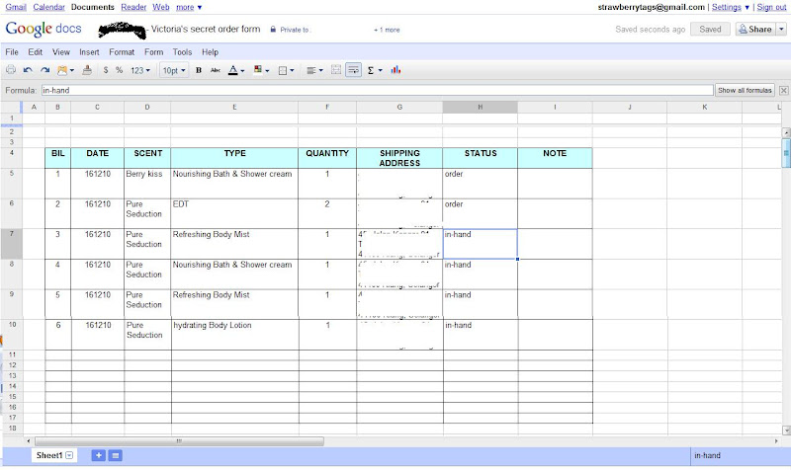
Task: Open the Reader link
Action: point(133,7)
